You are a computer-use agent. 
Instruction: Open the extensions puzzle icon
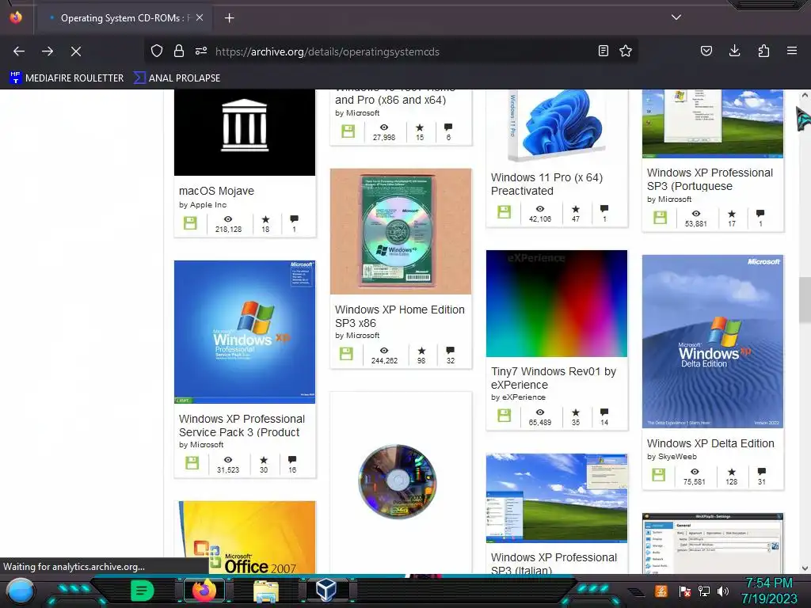coord(763,51)
